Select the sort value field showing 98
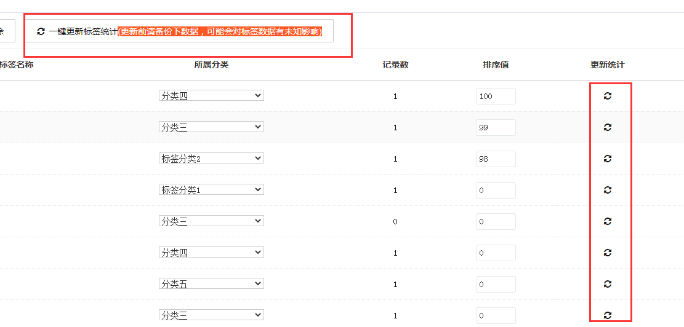 coord(495,159)
